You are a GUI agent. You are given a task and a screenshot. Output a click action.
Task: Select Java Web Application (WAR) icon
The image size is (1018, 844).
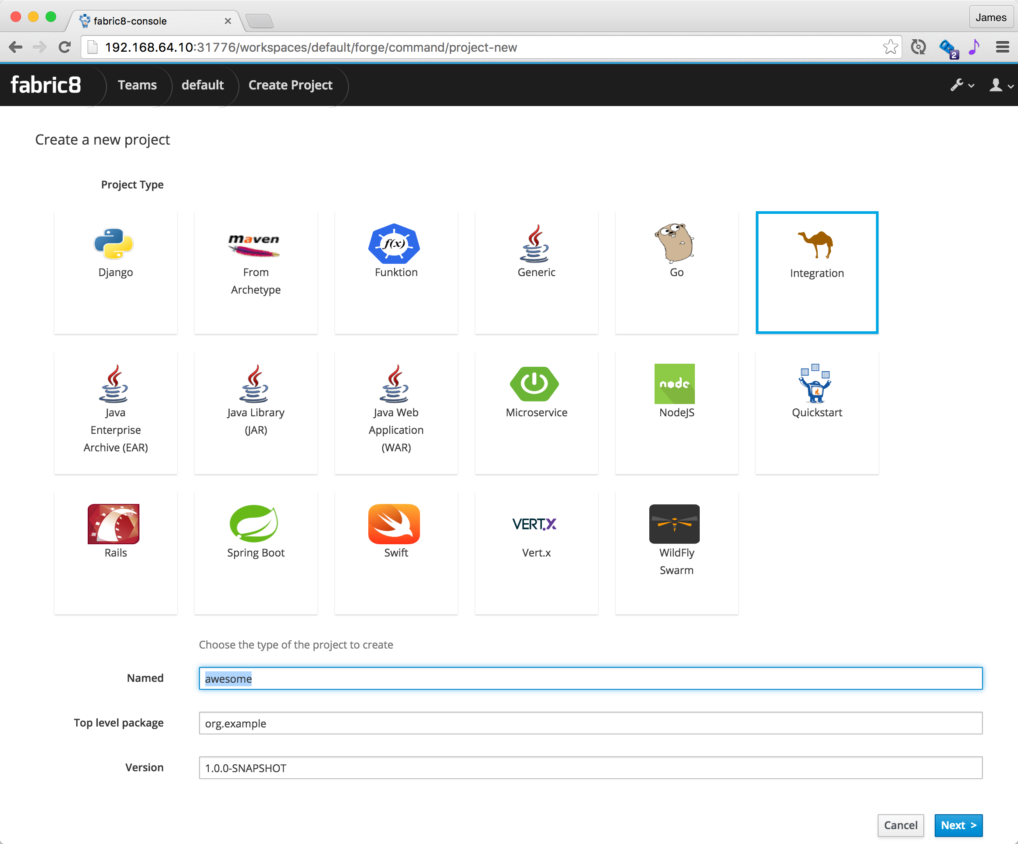click(x=394, y=383)
